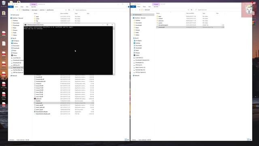This screenshot has height=146, width=259.
Task: Click the Command Prompt scrollbar up arrow
Action: [x=114, y=27]
